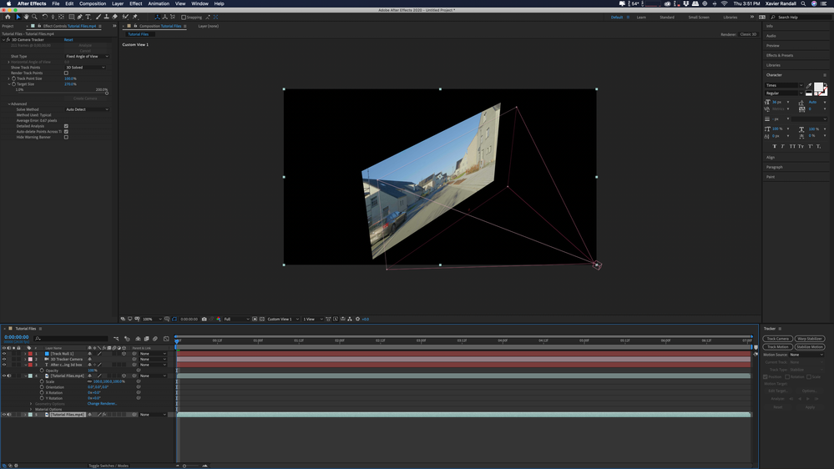Switch to the Learn workspace tab
The image size is (834, 469).
tap(641, 17)
